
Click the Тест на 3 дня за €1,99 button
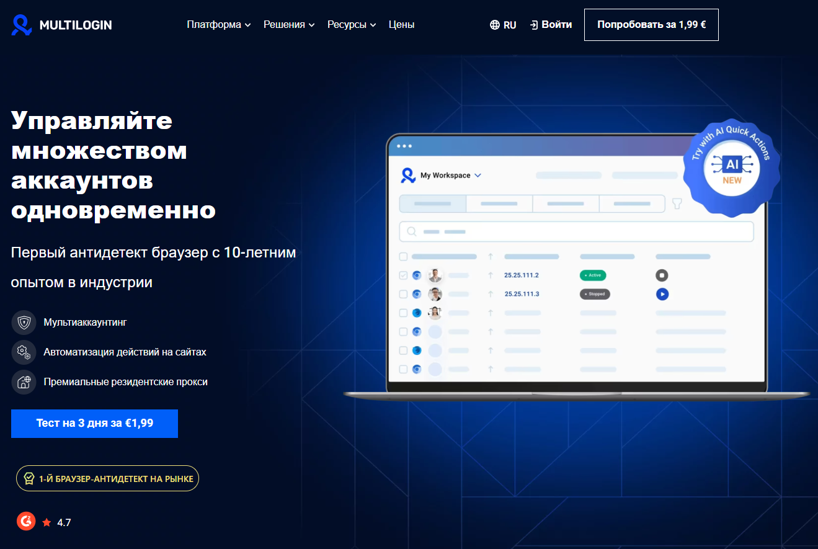click(94, 423)
